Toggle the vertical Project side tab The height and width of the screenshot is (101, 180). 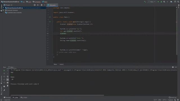click(1, 8)
